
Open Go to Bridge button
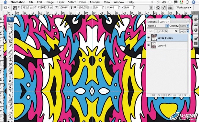point(171,8)
